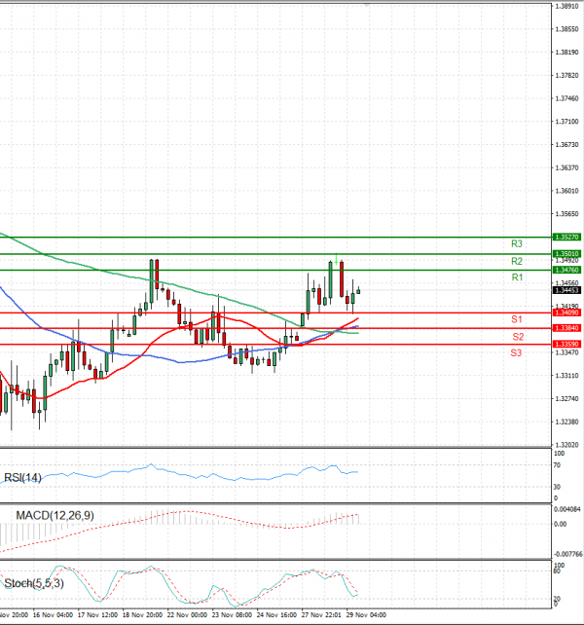
Task: Click the 1.32020 price axis value
Action: point(566,445)
